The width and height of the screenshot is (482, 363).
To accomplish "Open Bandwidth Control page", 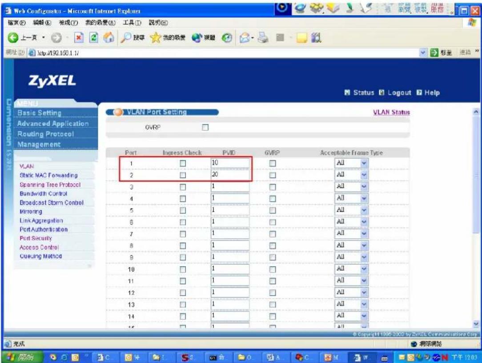I will pos(43,193).
